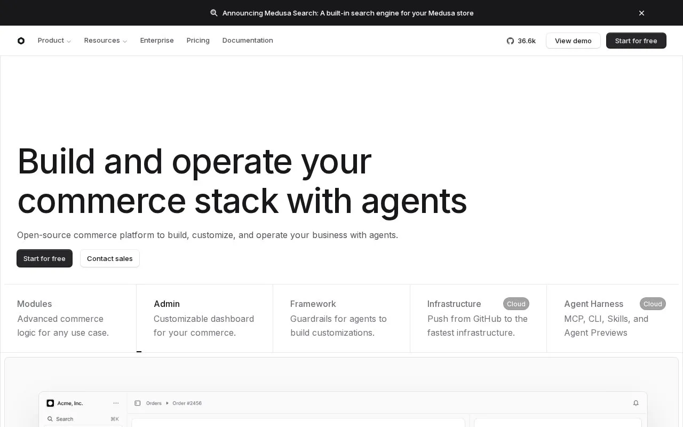Go to the Enterprise page
This screenshot has height=427, width=683.
coord(157,41)
